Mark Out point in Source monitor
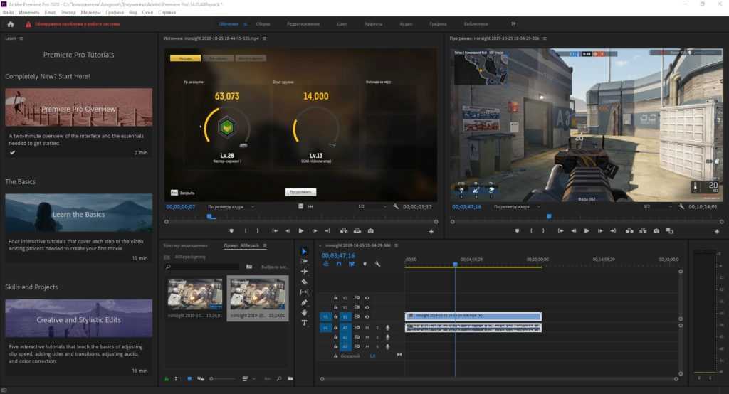The image size is (729, 394). pyautogui.click(x=258, y=231)
